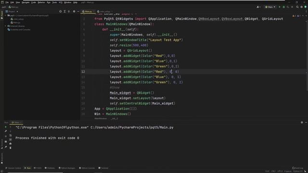Screen dimensions: 308x173
Task: Open the Python Packages tool window
Action: pos(67,168)
